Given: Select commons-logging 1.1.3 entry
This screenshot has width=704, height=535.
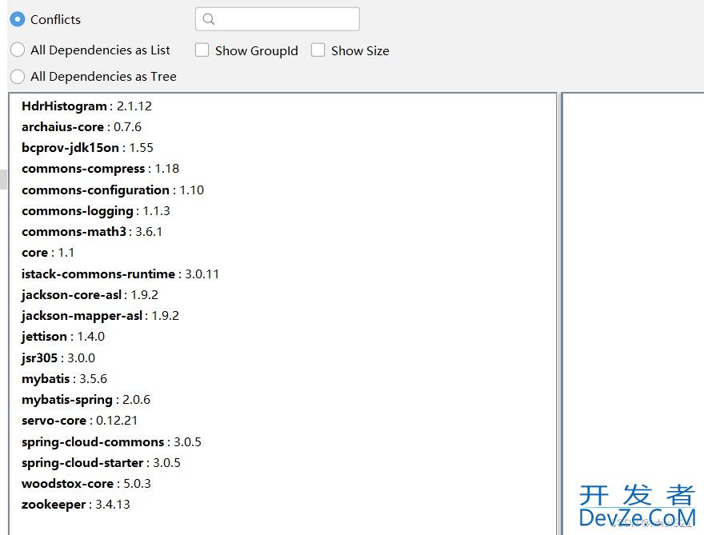Looking at the screenshot, I should (x=95, y=211).
